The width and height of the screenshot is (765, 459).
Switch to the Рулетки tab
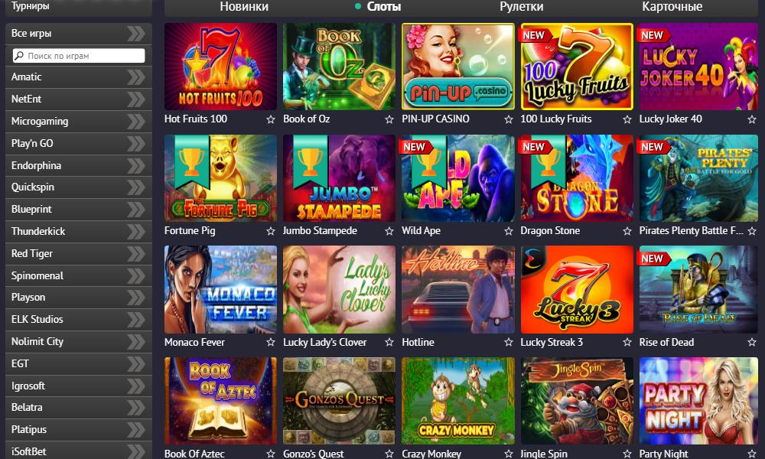point(521,6)
